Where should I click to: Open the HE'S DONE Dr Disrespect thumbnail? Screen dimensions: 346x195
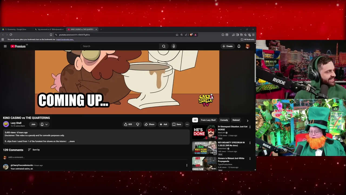point(204,132)
